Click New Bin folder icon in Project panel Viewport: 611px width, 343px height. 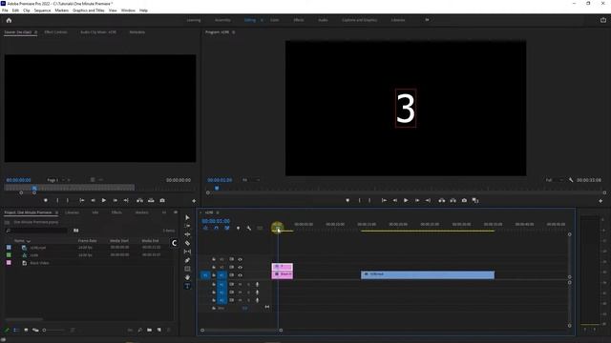click(x=150, y=330)
